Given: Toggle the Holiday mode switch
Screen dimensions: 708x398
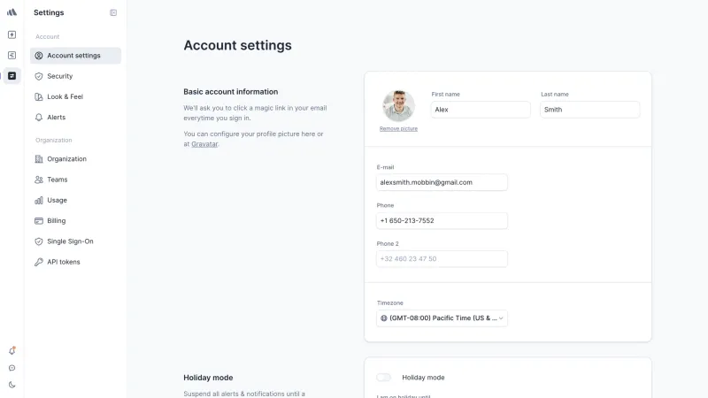Looking at the screenshot, I should (x=384, y=378).
